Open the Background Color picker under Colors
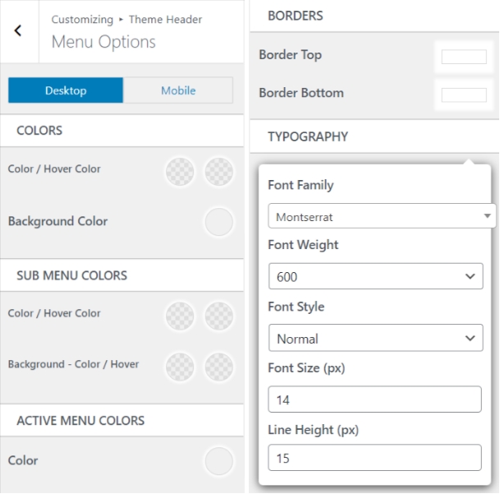The image size is (500, 494). coord(218,222)
